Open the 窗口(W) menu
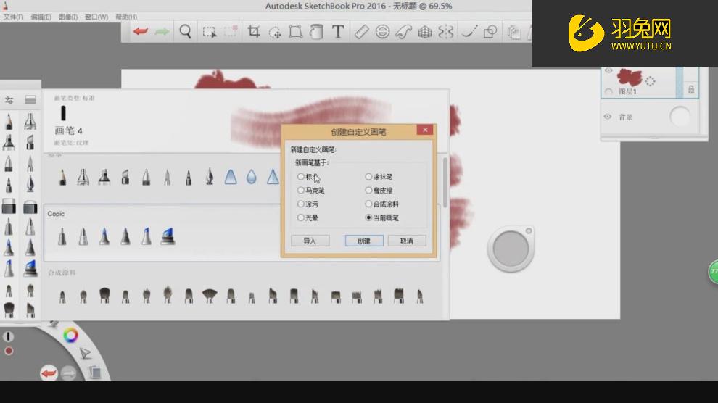Image resolution: width=718 pixels, height=403 pixels. pos(96,17)
